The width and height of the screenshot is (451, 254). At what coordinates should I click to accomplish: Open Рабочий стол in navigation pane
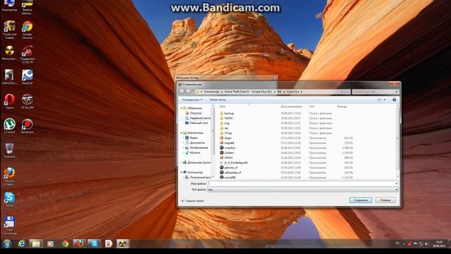coord(197,123)
